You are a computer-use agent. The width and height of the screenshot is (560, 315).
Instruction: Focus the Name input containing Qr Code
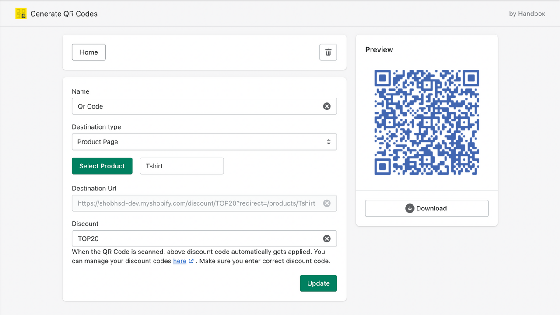[x=204, y=106]
